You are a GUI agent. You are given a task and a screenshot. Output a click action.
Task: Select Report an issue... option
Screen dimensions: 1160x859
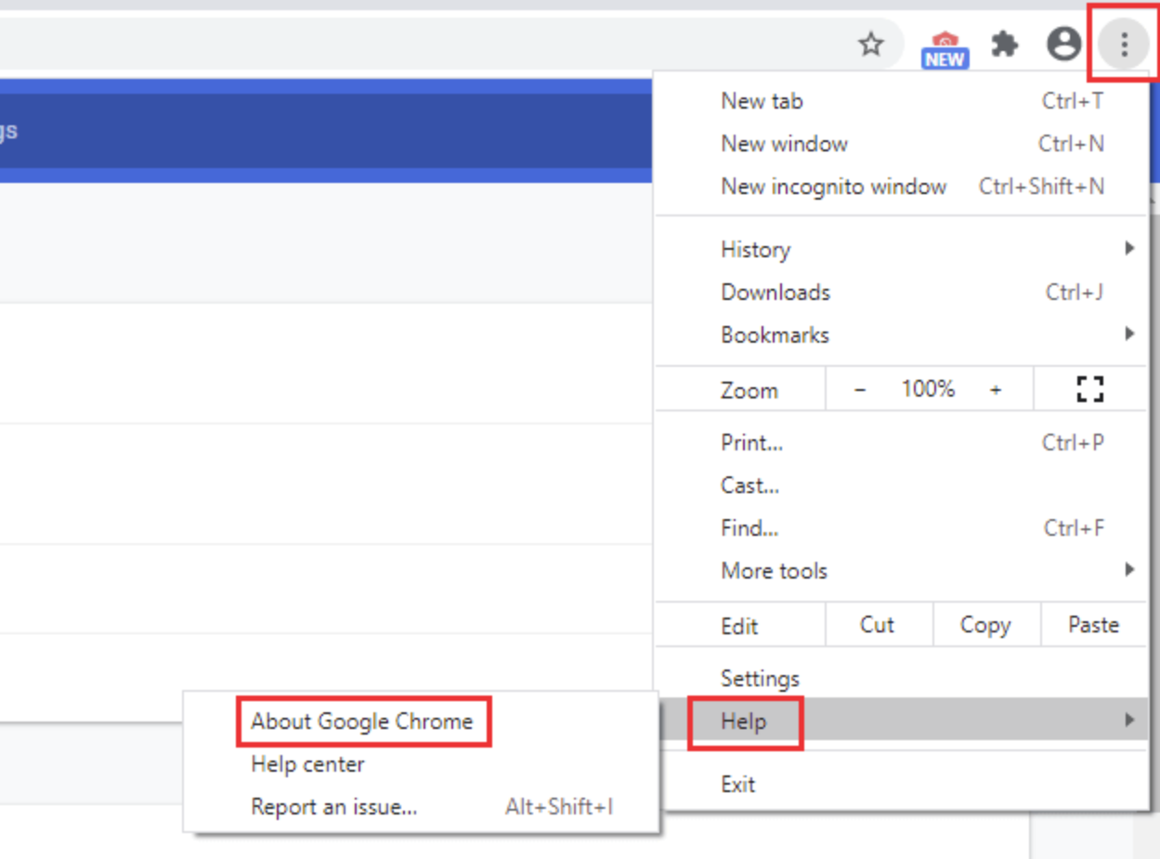pyautogui.click(x=422, y=807)
